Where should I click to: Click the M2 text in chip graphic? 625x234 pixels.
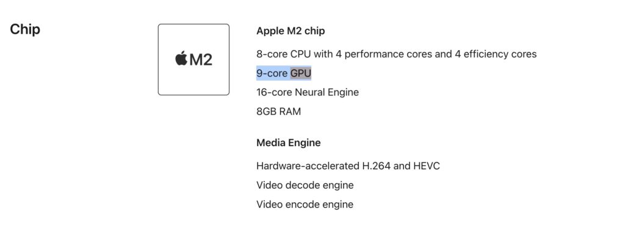click(200, 59)
